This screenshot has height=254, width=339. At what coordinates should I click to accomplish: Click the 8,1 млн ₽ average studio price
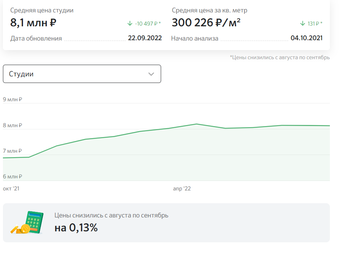click(33, 23)
